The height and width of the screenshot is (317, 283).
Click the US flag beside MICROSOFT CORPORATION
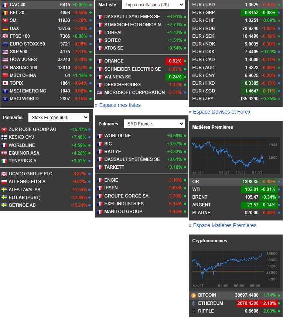point(100,92)
